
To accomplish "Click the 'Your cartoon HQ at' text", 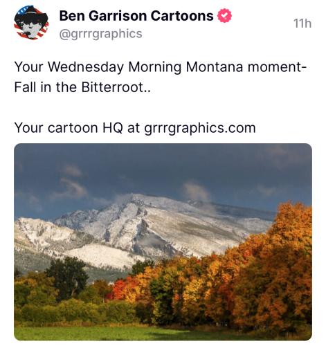I will tap(77, 128).
